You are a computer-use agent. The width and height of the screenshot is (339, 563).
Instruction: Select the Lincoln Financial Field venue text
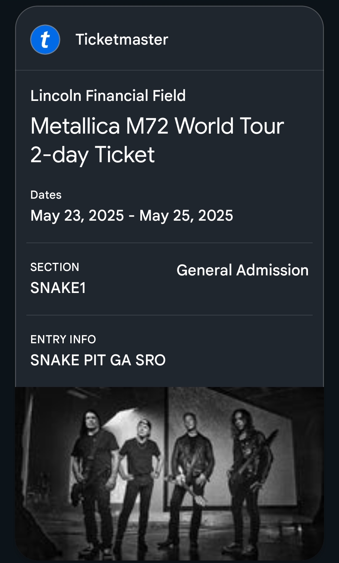(108, 96)
